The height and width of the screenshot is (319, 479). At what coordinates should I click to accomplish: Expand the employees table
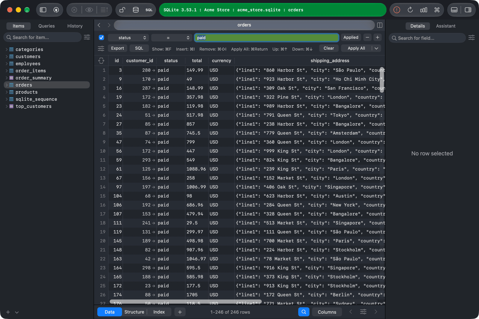pos(7,64)
